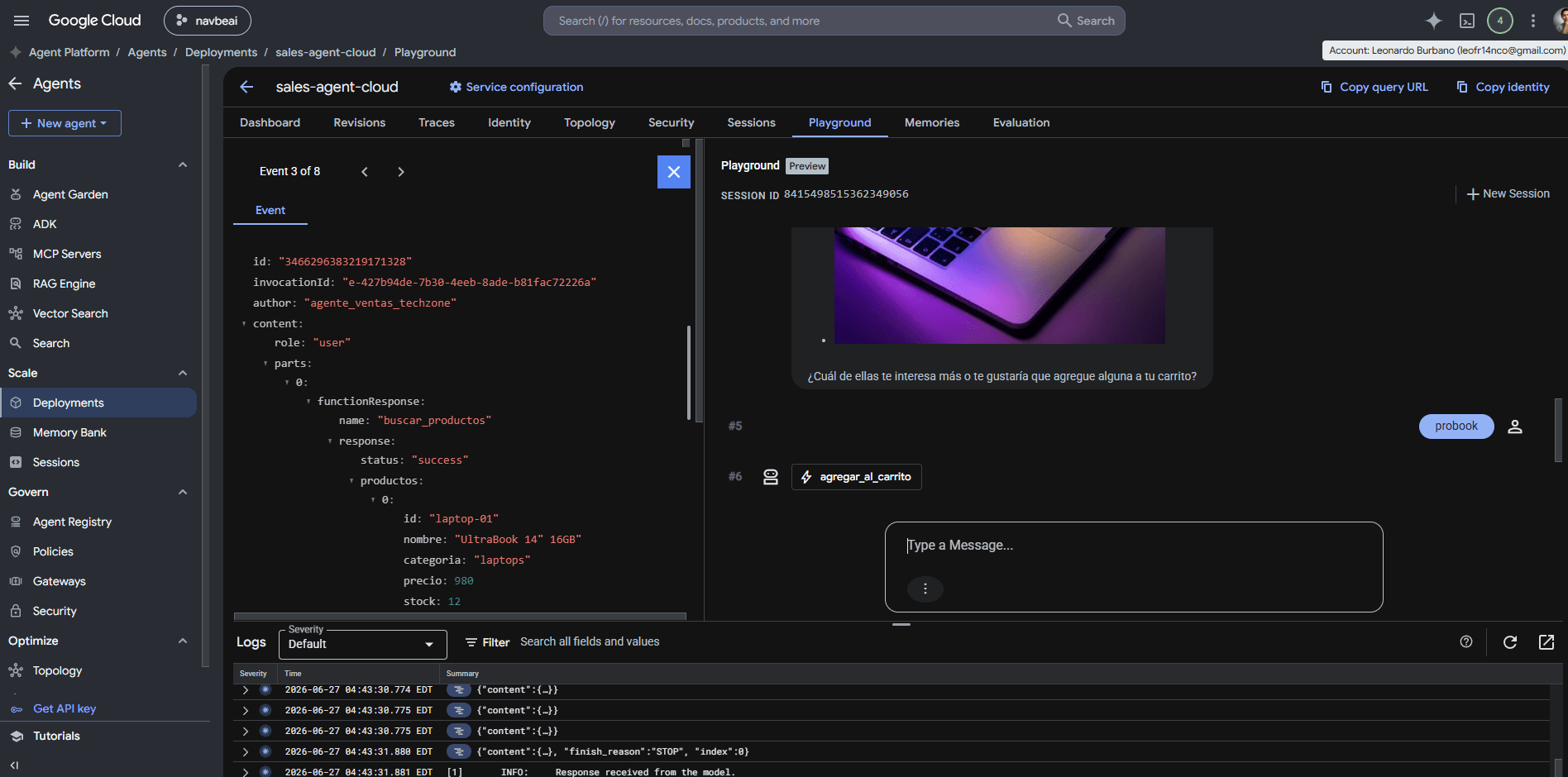Collapse the Build section
1568x777 pixels.
(x=183, y=164)
